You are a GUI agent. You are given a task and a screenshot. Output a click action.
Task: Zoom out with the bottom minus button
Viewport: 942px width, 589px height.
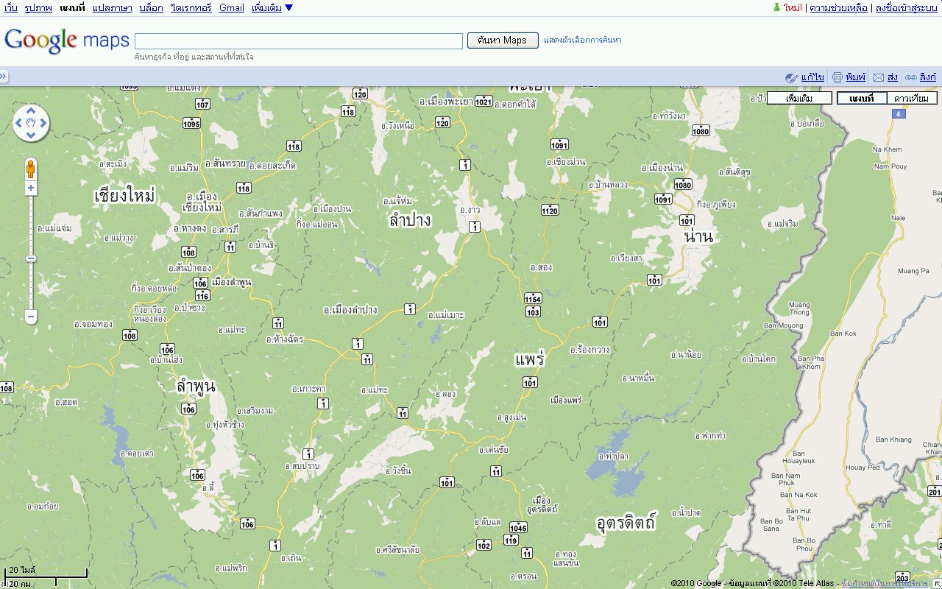(x=31, y=317)
